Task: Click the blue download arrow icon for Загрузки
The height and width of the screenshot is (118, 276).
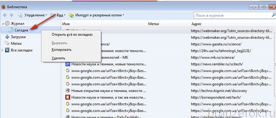Action: [x=7, y=37]
